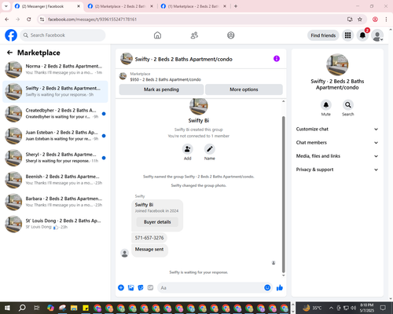Screen dimensions: 393x314
Task: Open Beenish conversation
Action: pos(55,180)
